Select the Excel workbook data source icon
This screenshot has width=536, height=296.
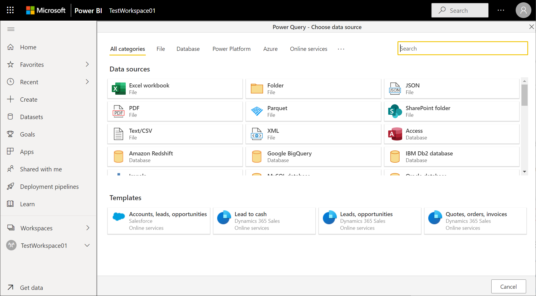point(118,89)
